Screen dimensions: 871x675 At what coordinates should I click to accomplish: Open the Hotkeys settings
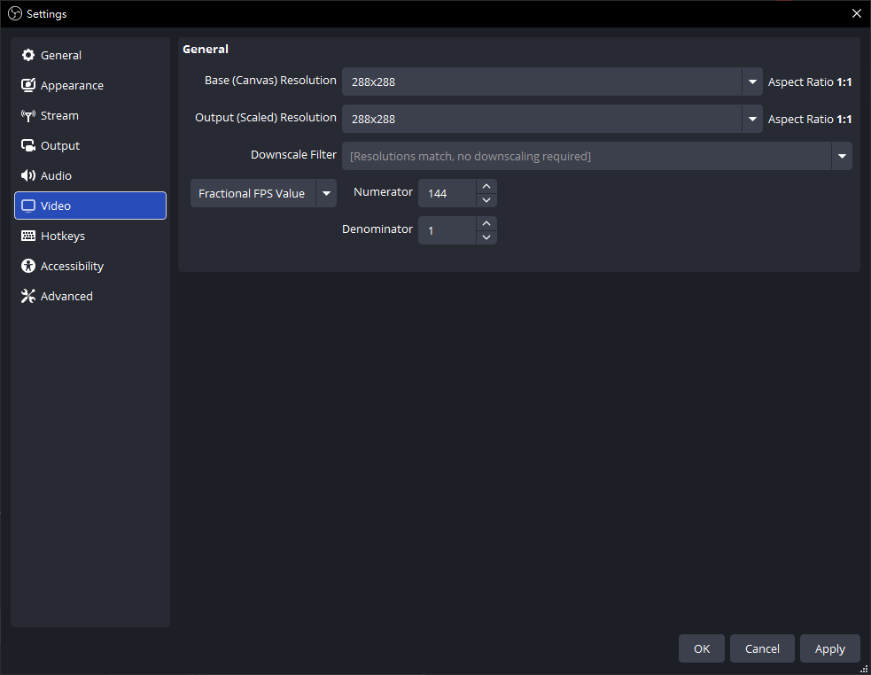[x=90, y=236]
